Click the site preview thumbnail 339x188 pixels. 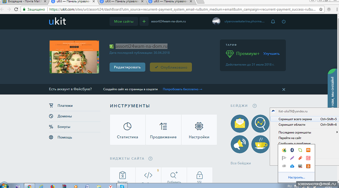point(74,57)
